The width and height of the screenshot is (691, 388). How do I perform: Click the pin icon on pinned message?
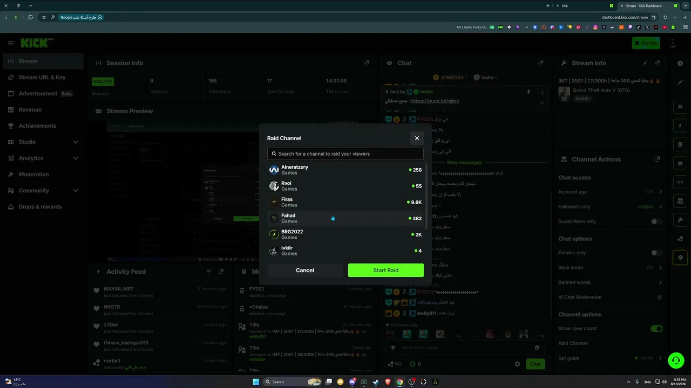click(x=529, y=92)
